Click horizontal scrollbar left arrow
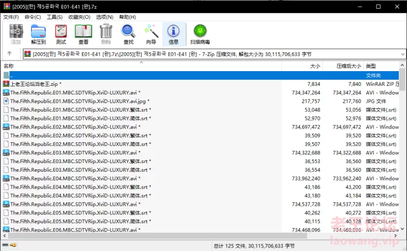The width and height of the screenshot is (407, 251). tap(5, 236)
